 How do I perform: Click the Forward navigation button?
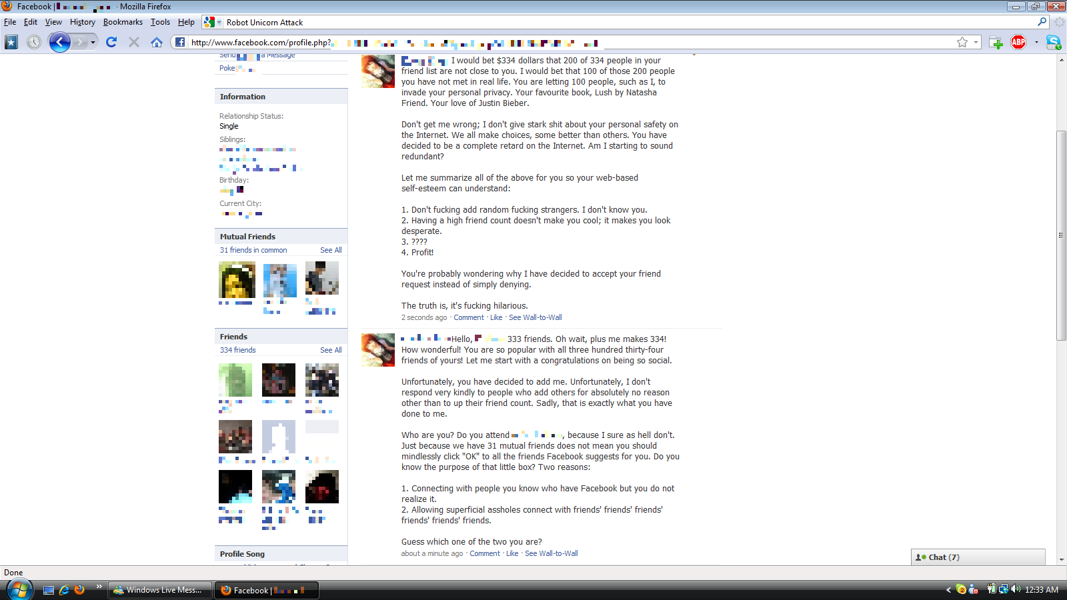pos(80,43)
